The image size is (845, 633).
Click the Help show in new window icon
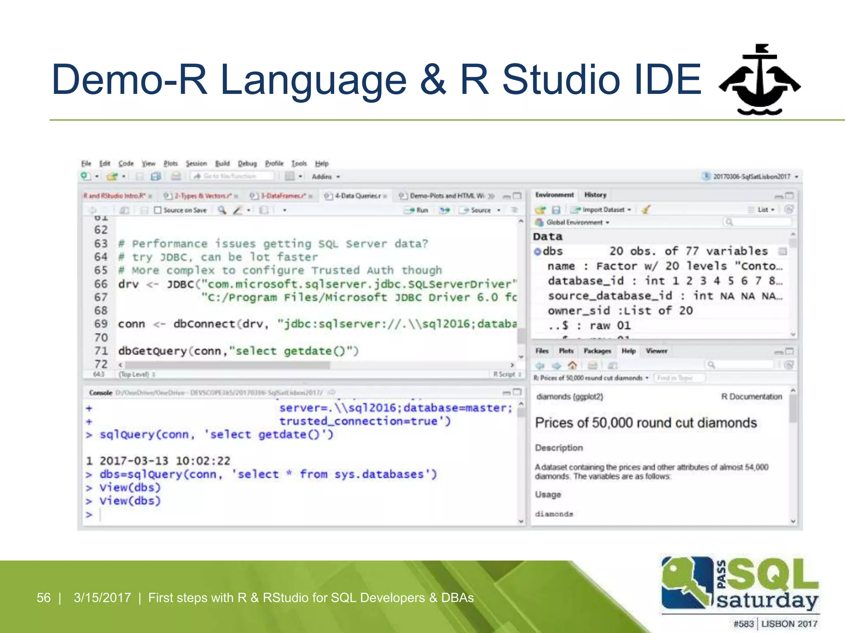click(x=613, y=366)
